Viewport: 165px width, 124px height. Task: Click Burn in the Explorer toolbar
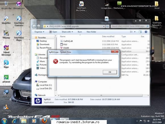pos(80,32)
